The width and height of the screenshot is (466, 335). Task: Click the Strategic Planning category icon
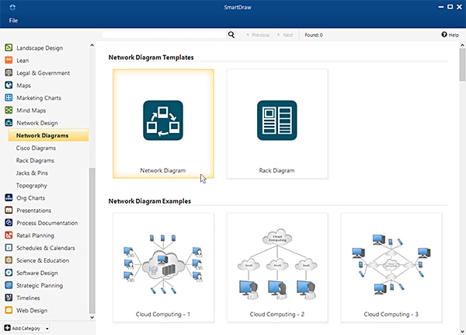click(x=9, y=285)
